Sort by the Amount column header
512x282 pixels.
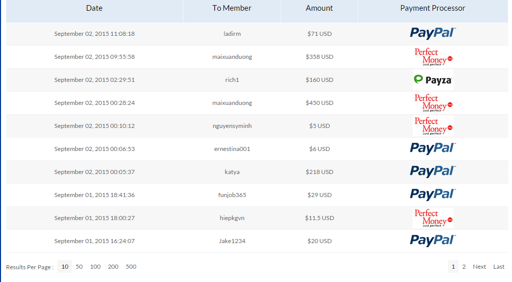[x=319, y=8]
